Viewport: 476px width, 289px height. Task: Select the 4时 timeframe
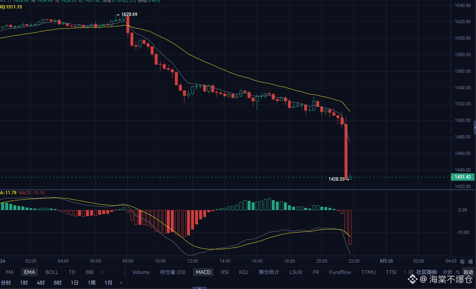(40, 283)
